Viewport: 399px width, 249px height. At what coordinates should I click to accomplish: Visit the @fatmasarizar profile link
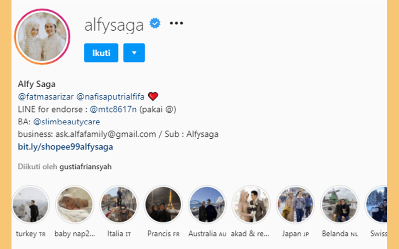46,97
